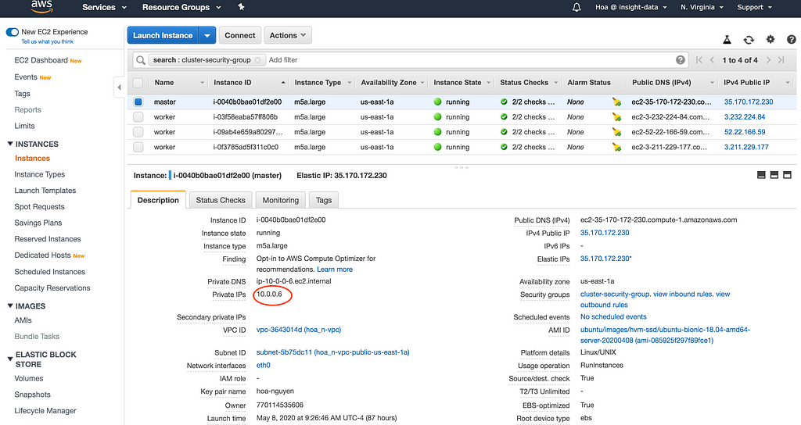Open the Tell us what you think link
The height and width of the screenshot is (425, 801).
click(x=47, y=42)
